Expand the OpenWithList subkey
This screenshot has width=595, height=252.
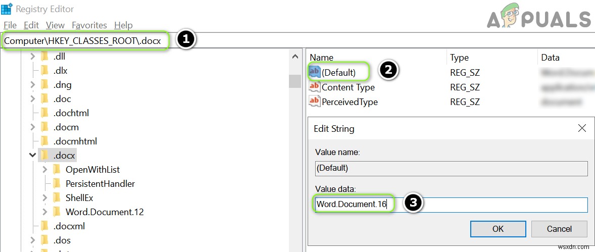pyautogui.click(x=45, y=169)
